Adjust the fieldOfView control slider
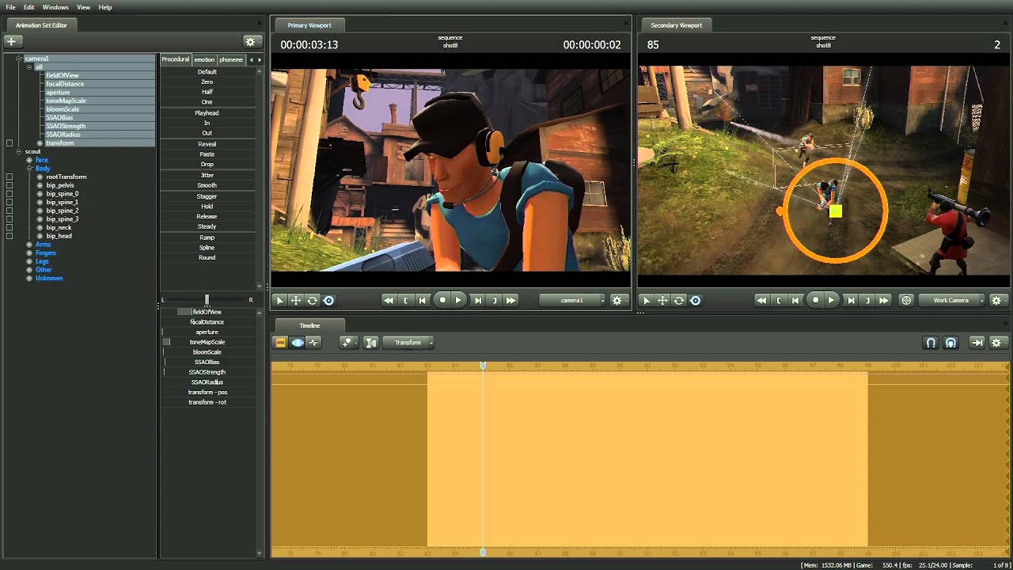Viewport: 1013px width, 570px height. pos(207,312)
